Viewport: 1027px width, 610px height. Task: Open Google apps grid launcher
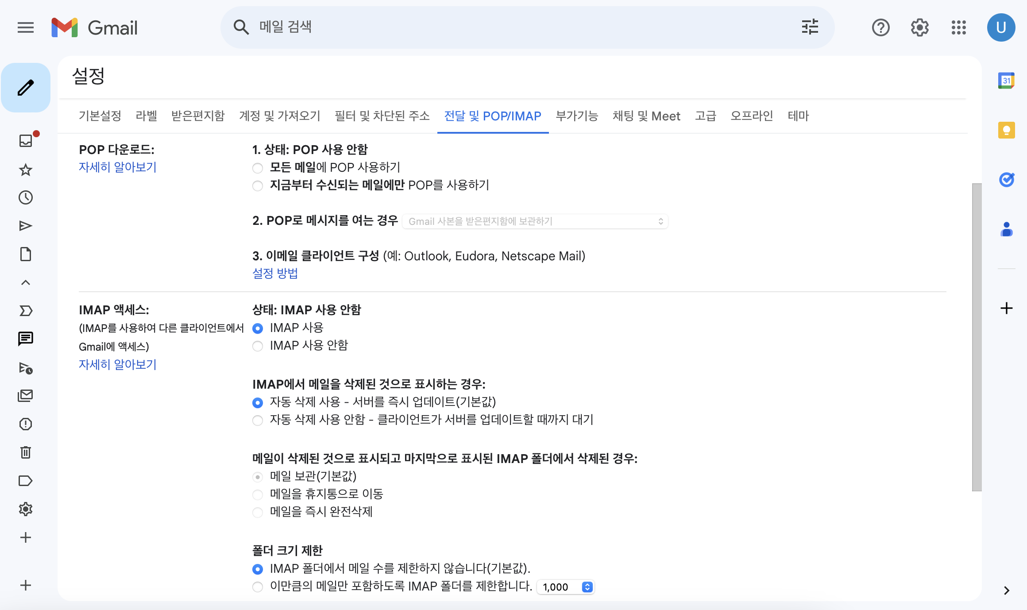[958, 27]
